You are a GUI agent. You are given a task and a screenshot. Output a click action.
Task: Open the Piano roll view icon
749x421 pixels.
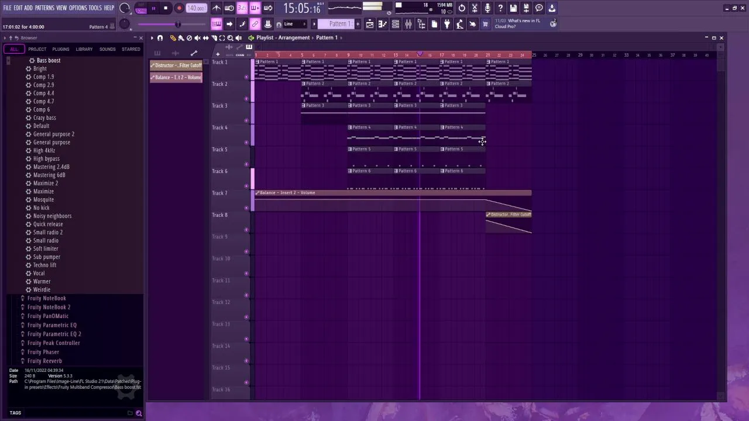pyautogui.click(x=382, y=24)
